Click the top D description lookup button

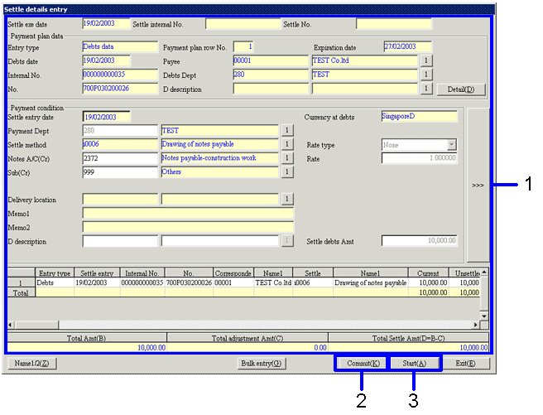tap(426, 89)
